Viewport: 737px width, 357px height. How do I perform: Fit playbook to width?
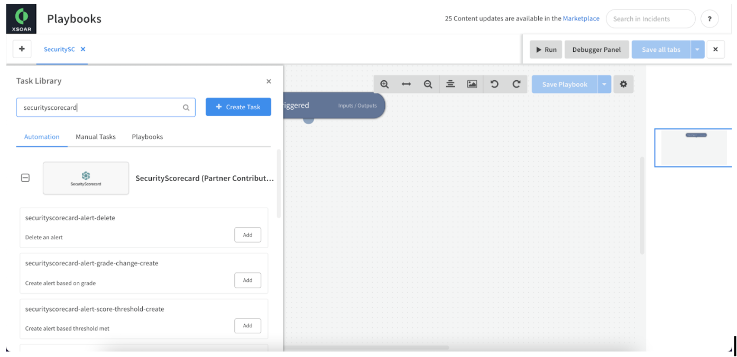click(406, 84)
